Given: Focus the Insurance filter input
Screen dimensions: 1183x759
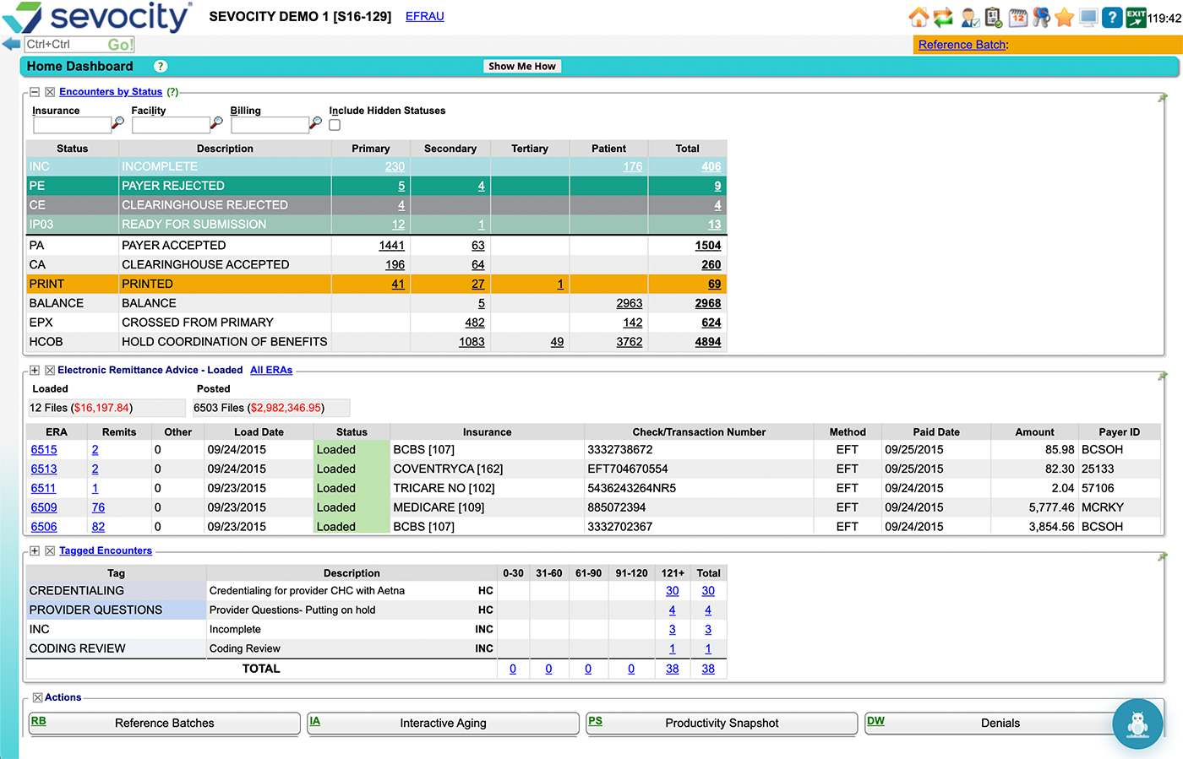Looking at the screenshot, I should 72,125.
